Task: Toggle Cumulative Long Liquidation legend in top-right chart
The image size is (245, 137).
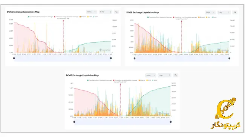Action: [x=185, y=17]
